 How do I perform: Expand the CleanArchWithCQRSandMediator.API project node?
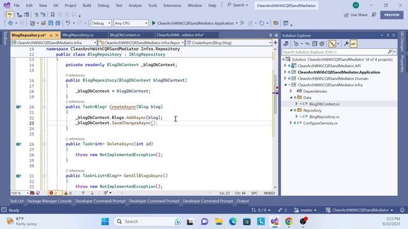[x=285, y=66]
